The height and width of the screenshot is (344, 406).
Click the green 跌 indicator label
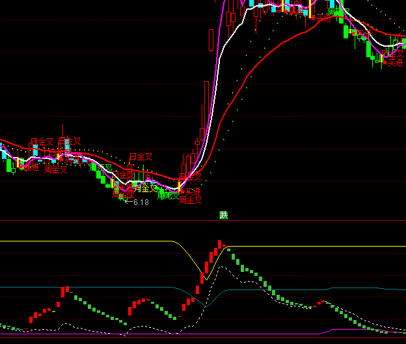(224, 215)
